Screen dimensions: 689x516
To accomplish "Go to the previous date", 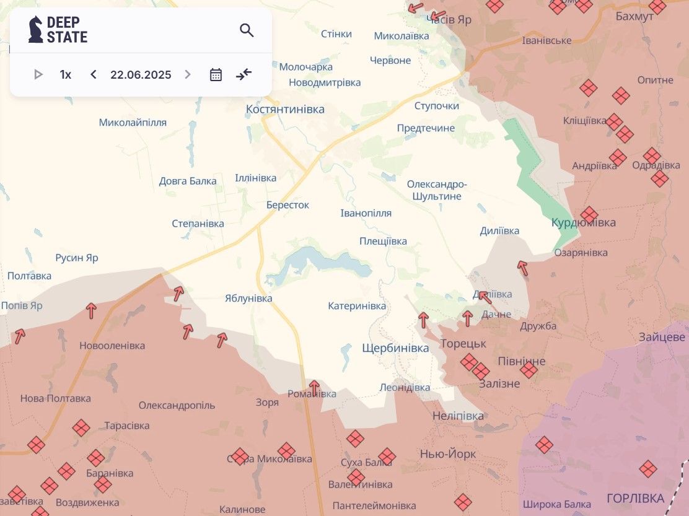I will click(94, 75).
